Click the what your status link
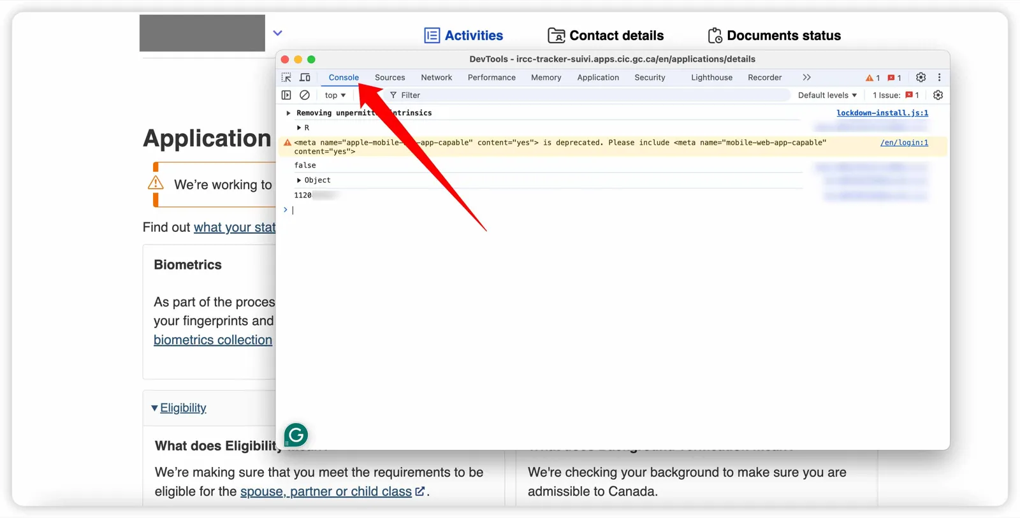 click(235, 227)
